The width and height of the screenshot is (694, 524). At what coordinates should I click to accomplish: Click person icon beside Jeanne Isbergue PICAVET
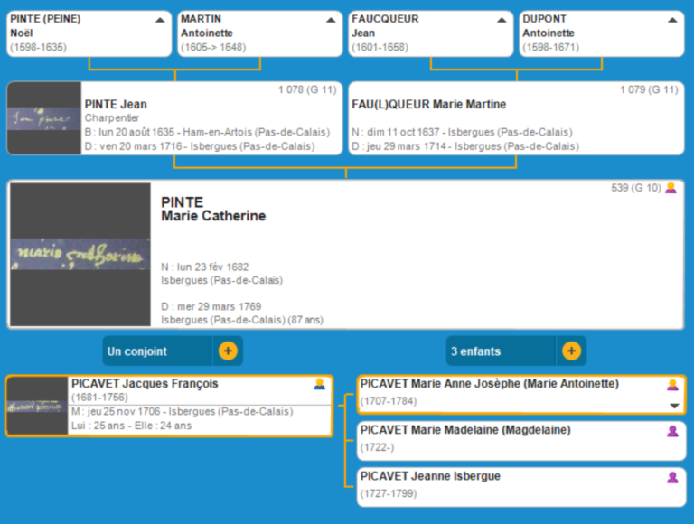point(672,477)
